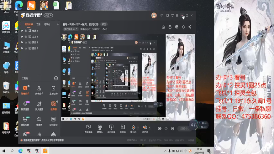The width and height of the screenshot is (274, 154).
Task: Open the 歌词助手 tool
Action: pos(53,121)
